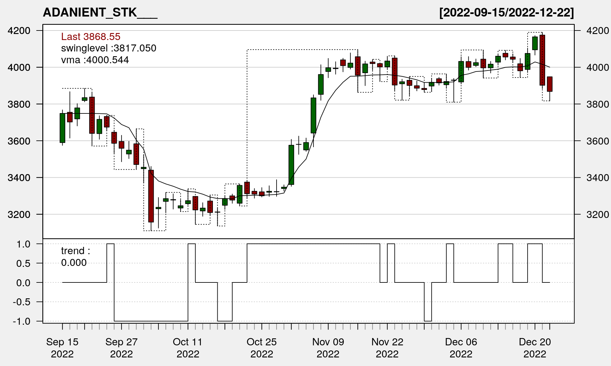Screen dimensions: 611x366
Task: Click the 1.0 trend axis label
Action: click(x=24, y=244)
